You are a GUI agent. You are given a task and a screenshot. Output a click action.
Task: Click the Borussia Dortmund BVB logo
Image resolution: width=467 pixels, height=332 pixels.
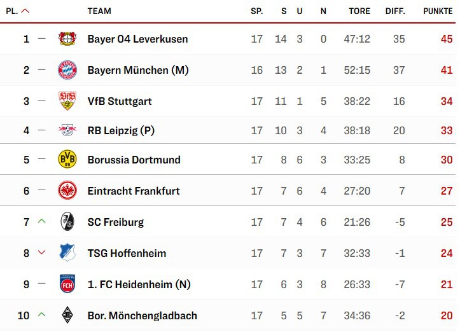tap(67, 160)
